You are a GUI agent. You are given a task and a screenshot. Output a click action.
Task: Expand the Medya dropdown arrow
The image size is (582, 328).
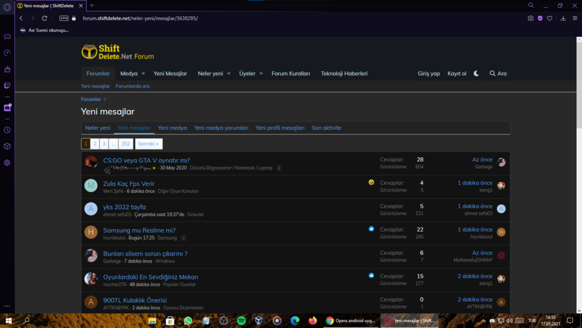click(143, 74)
